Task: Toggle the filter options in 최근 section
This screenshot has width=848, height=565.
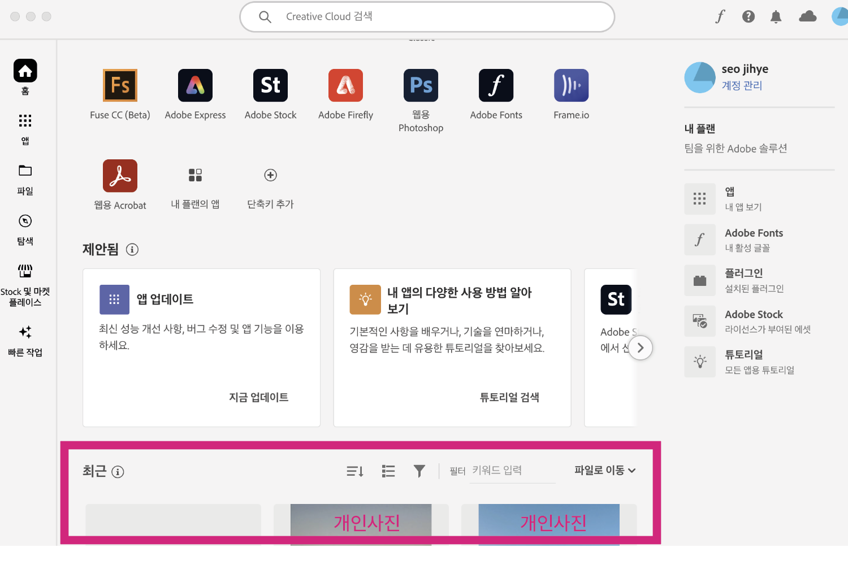Action: (419, 470)
